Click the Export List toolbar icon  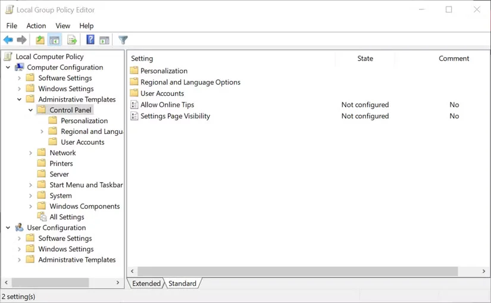pyautogui.click(x=72, y=40)
